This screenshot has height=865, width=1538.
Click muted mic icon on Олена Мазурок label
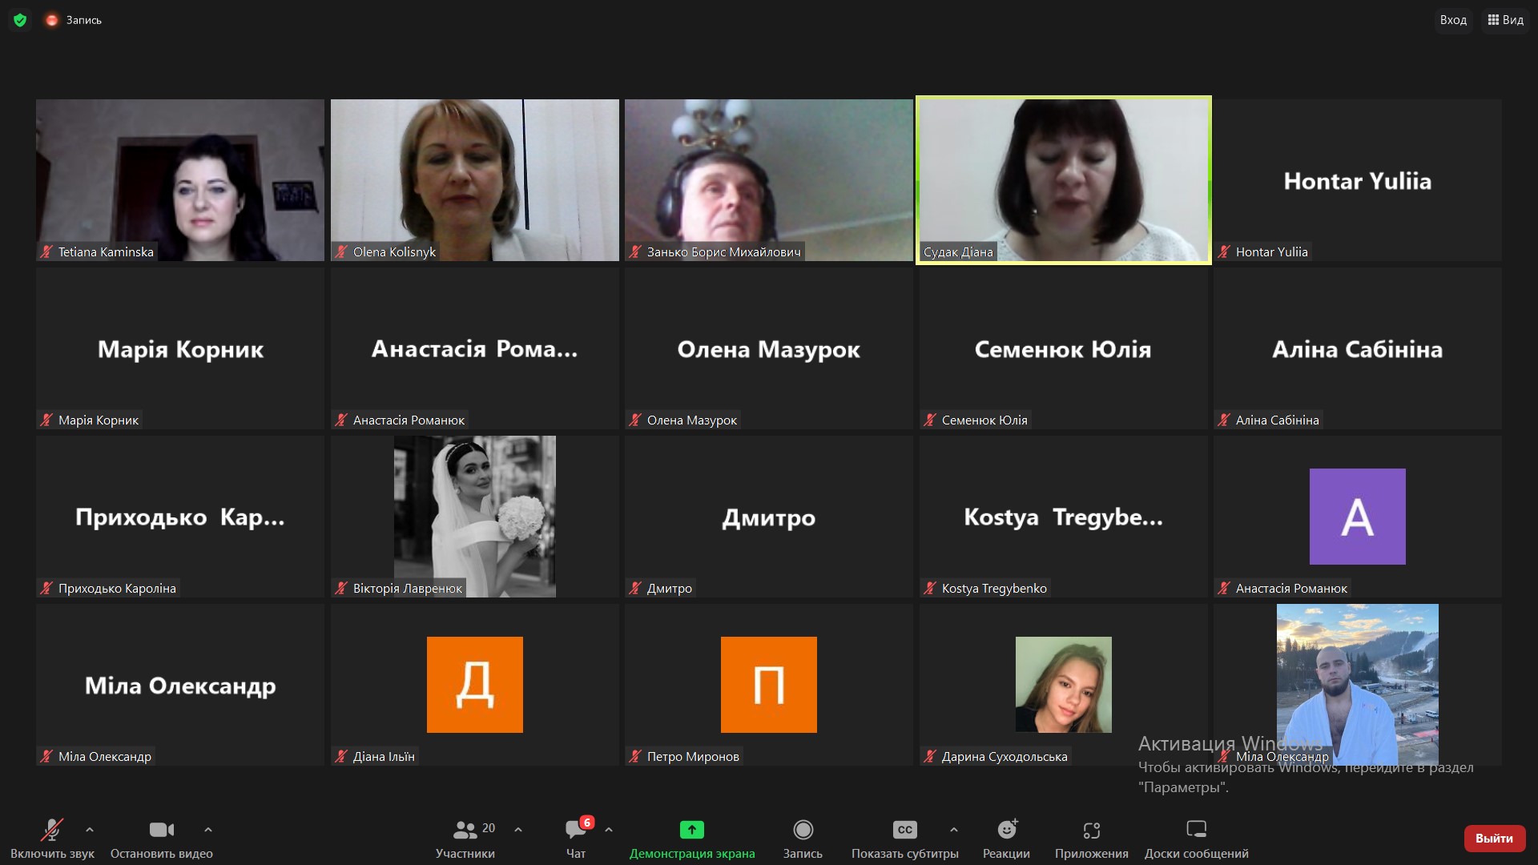click(636, 420)
